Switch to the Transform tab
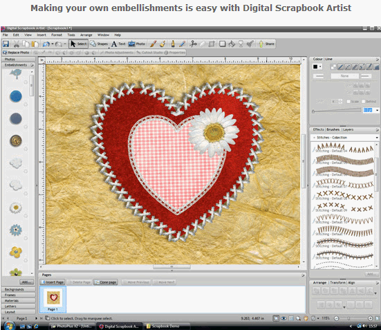The width and height of the screenshot is (381, 330). [337, 282]
